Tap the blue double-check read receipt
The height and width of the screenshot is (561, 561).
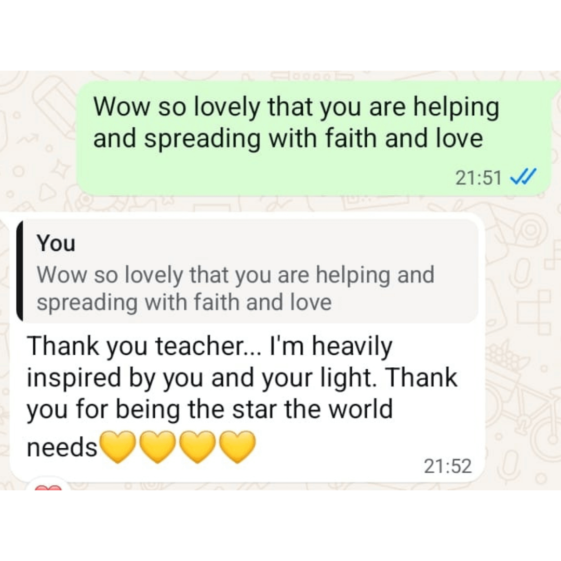523,177
